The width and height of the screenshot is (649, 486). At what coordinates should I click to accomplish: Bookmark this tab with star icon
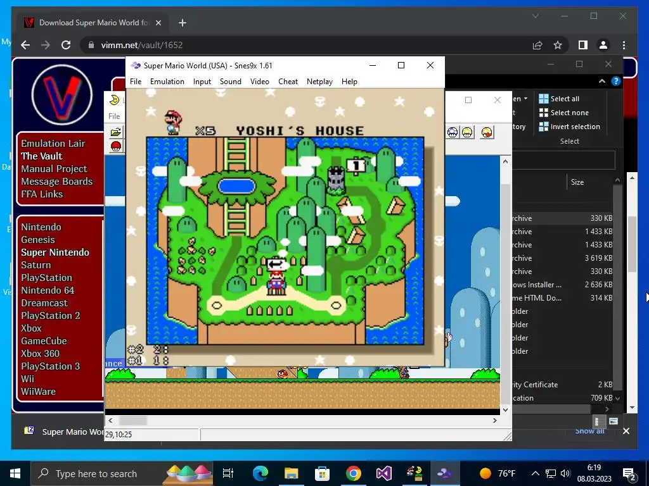click(558, 45)
